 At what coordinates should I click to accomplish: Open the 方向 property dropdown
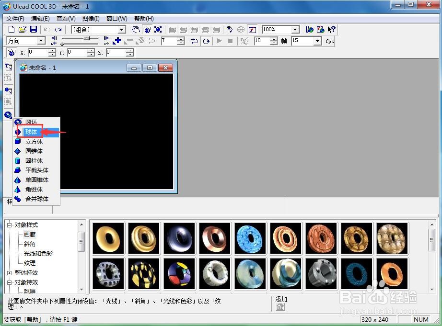click(41, 41)
